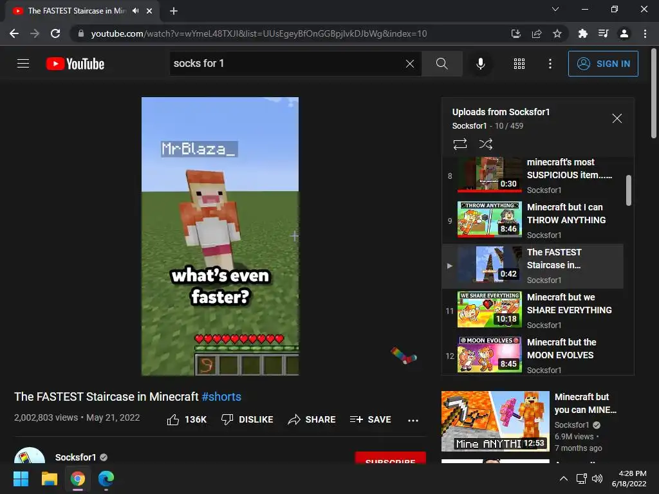This screenshot has height=494, width=659.
Task: Click the magnifying glass search button
Action: [x=441, y=64]
